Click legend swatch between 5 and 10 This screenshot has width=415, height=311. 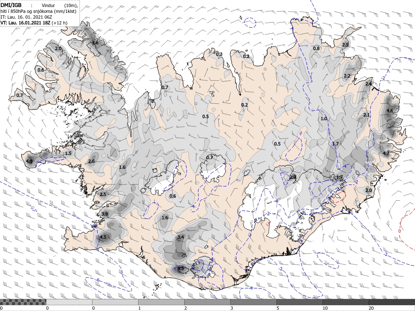[x=299, y=302]
